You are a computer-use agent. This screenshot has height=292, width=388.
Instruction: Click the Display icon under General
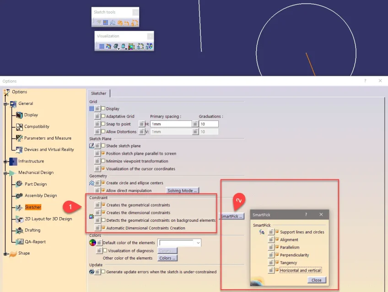(x=19, y=115)
